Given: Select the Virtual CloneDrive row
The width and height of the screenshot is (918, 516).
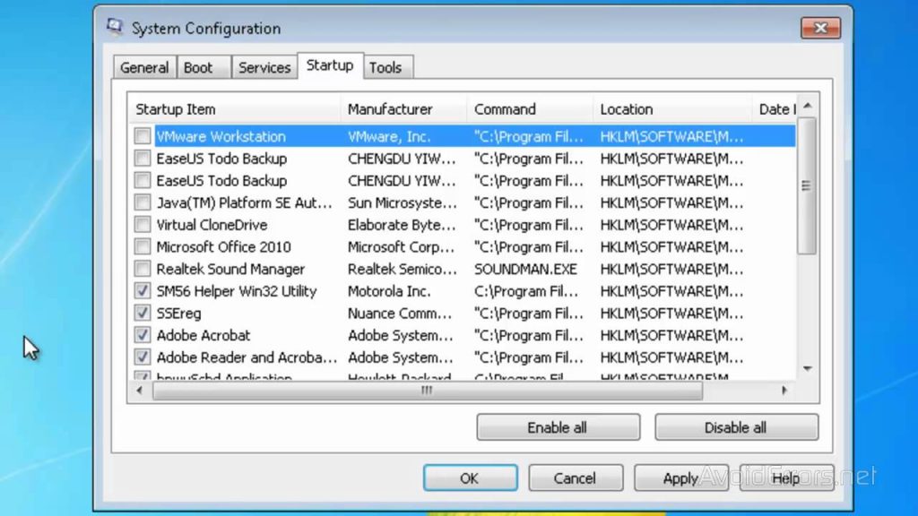Looking at the screenshot, I should pos(212,225).
